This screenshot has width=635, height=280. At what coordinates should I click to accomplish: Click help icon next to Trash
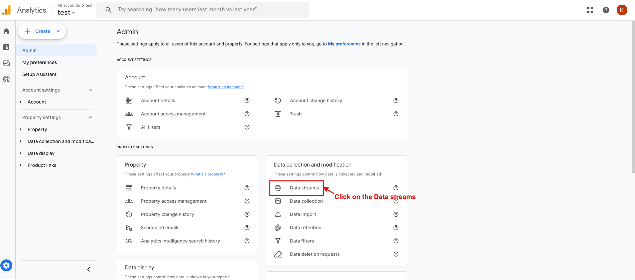pyautogui.click(x=396, y=114)
